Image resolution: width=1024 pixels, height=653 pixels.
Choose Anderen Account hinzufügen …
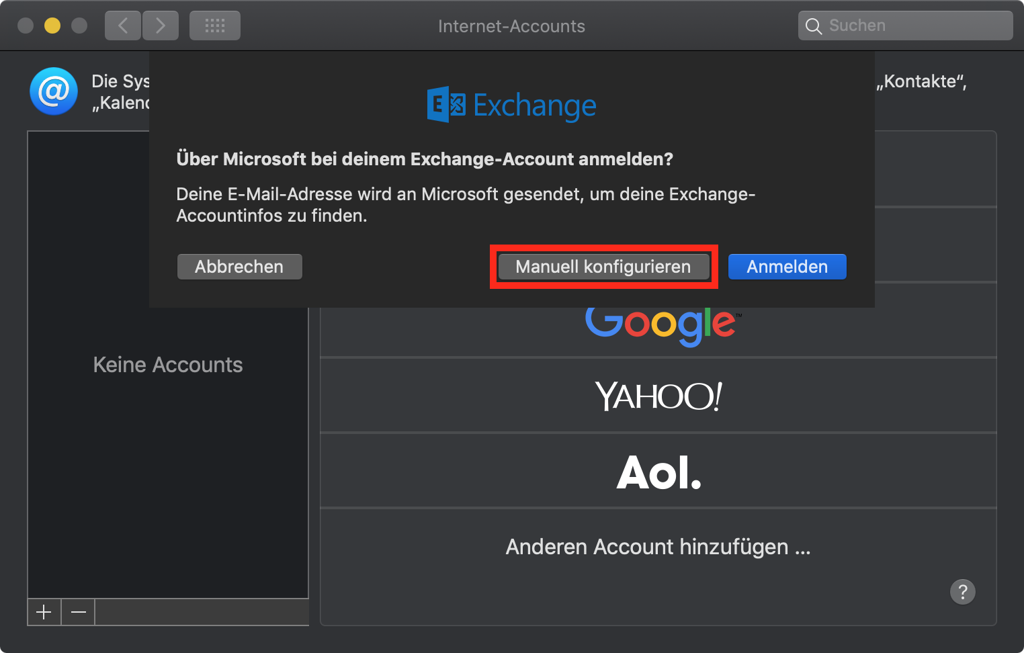tap(658, 547)
